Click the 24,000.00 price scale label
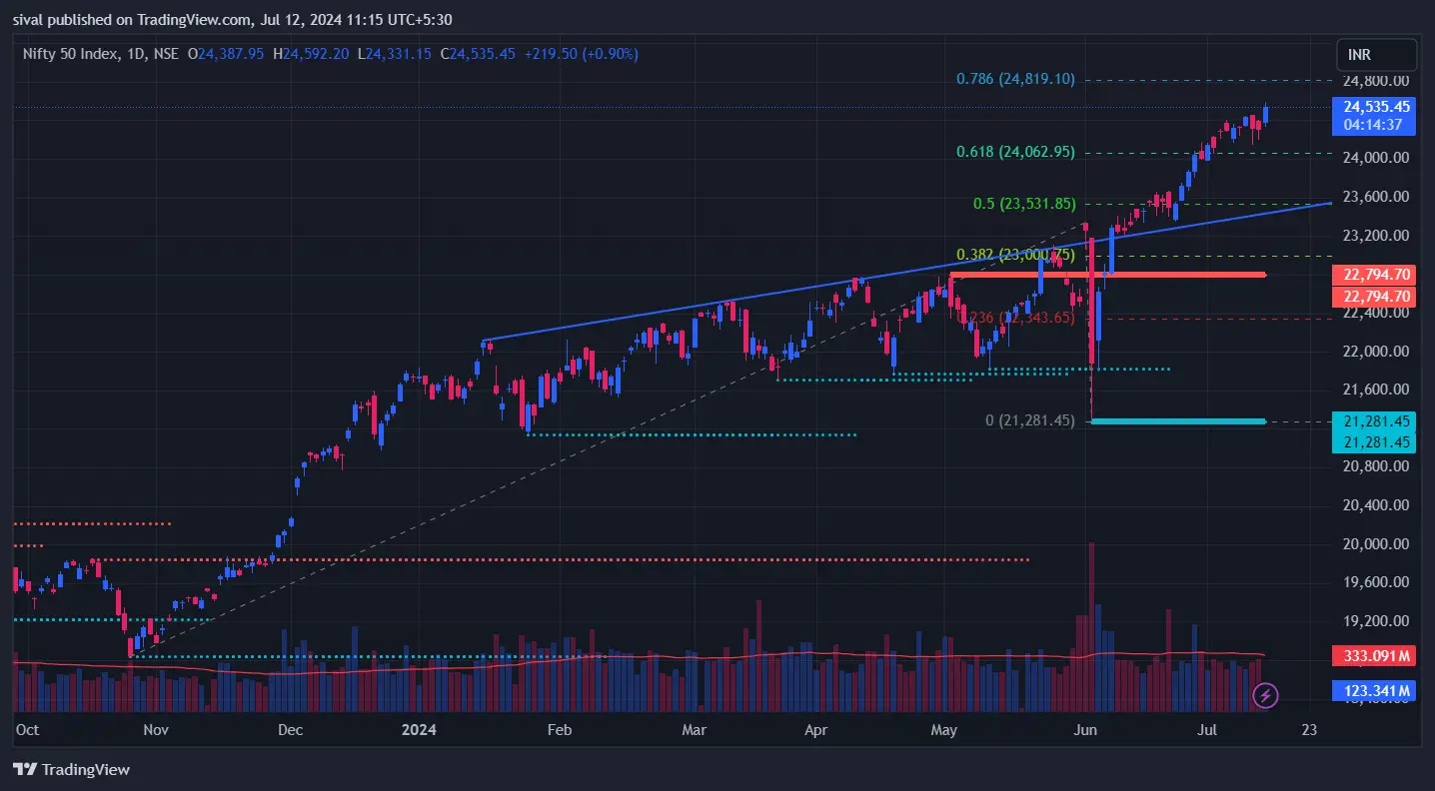 (x=1374, y=158)
